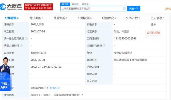Viewport: 171px width, 100px height.
Task: Select the 查老板 search tab
Action: pos(75,4)
